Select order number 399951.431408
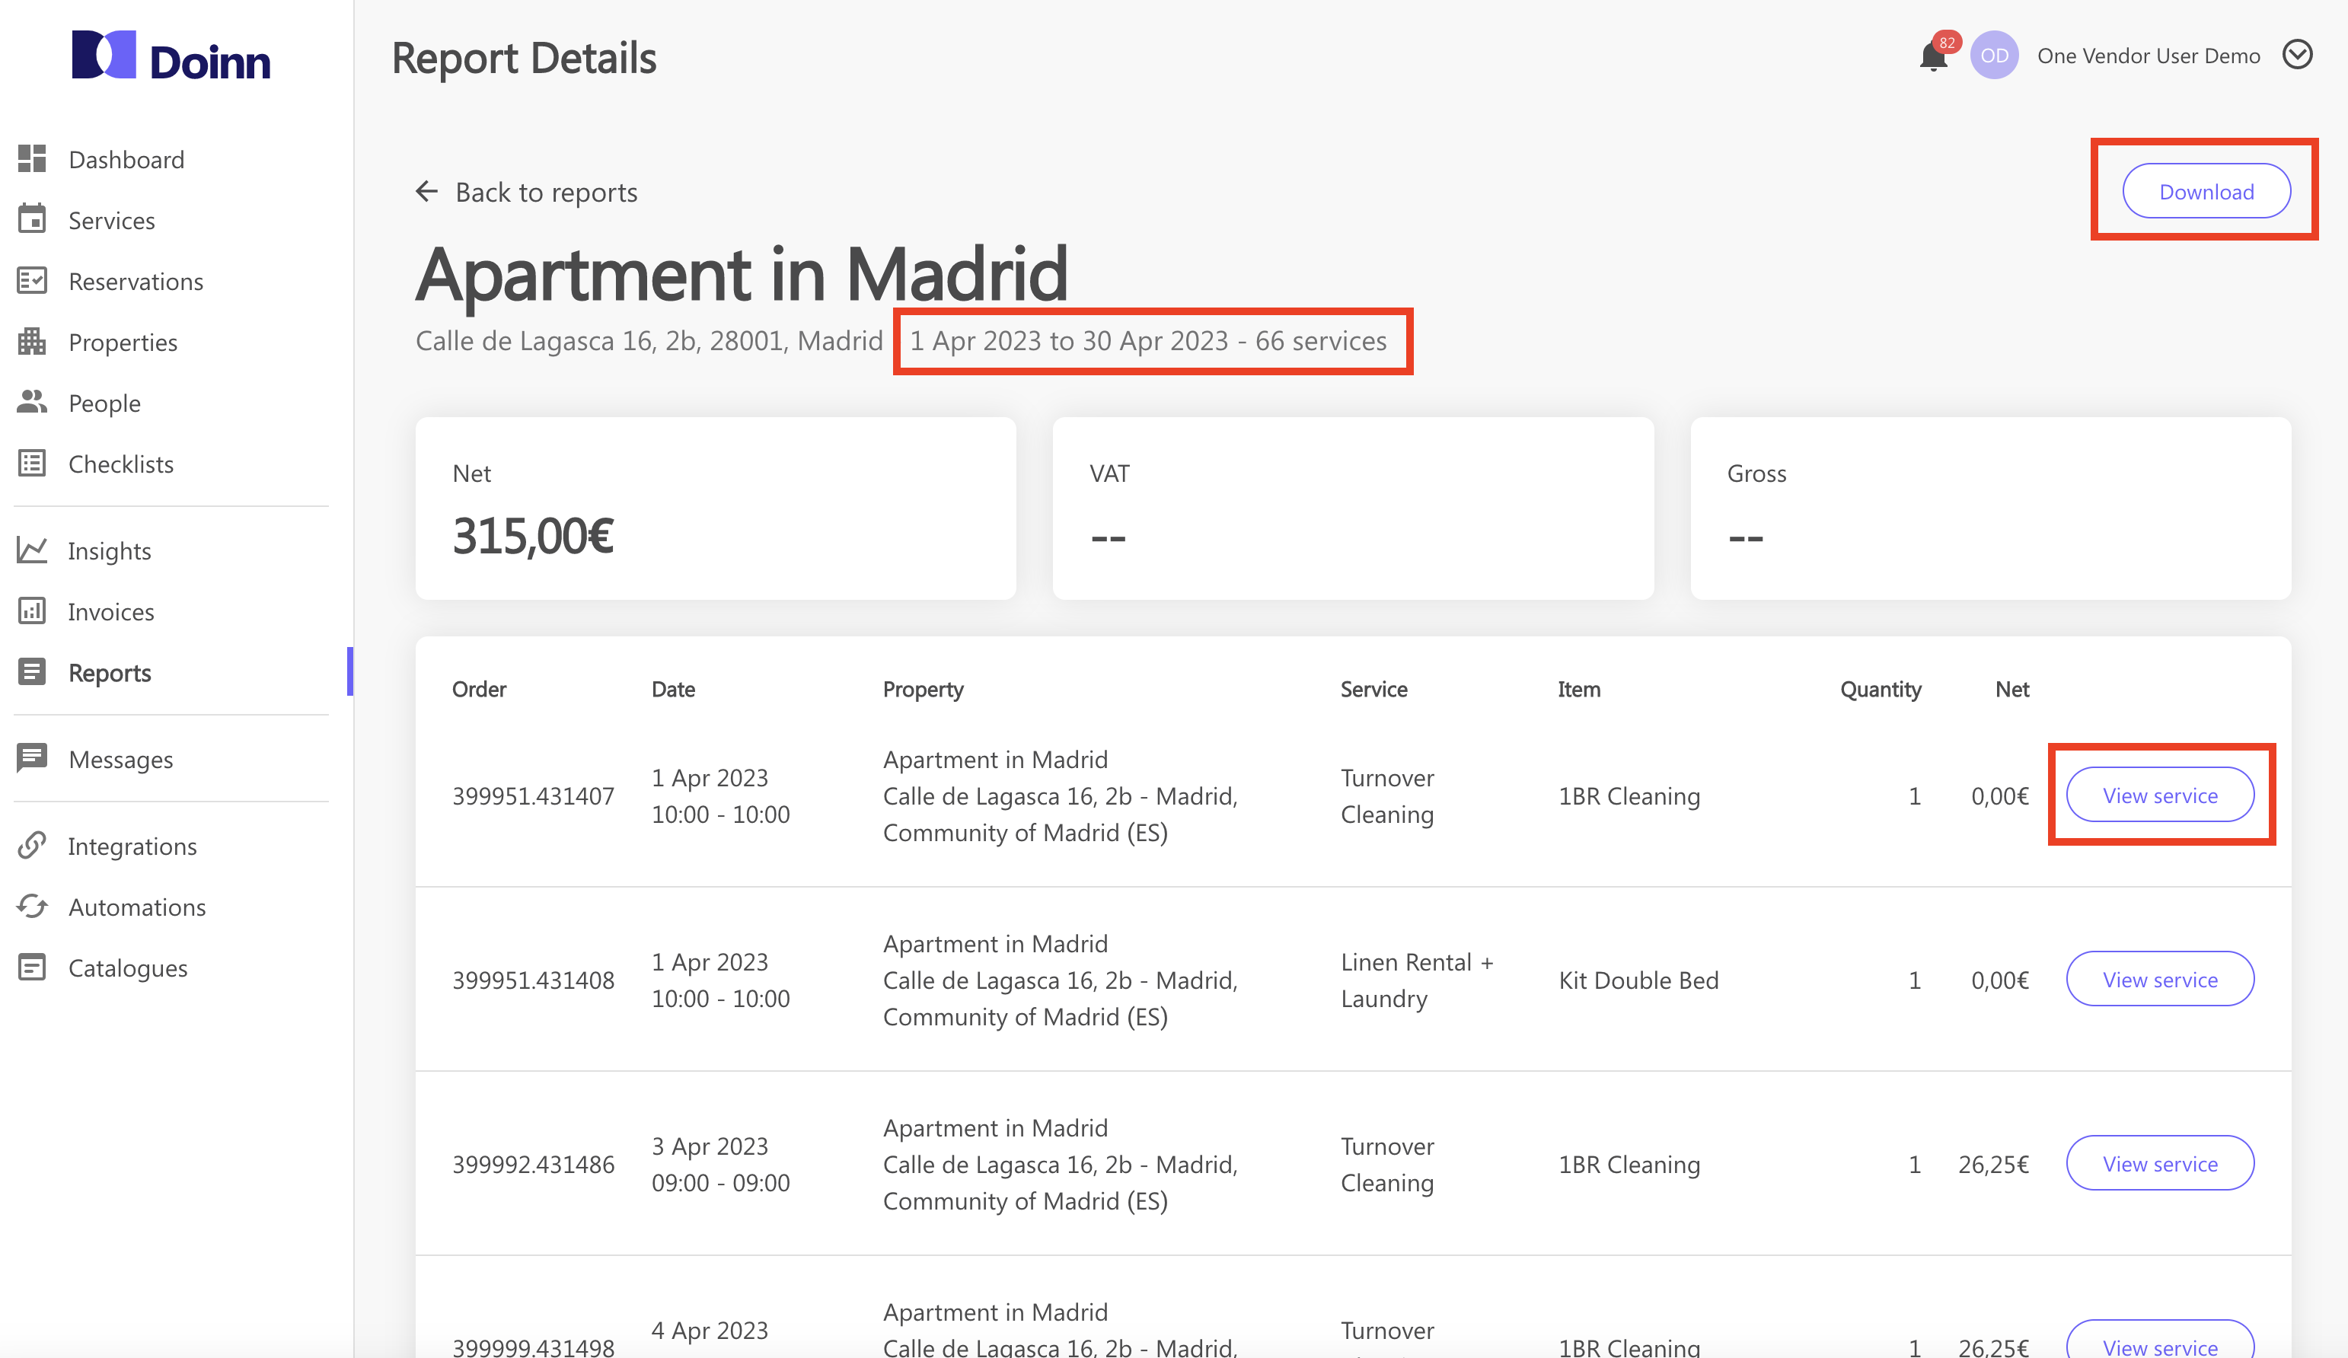Image resolution: width=2348 pixels, height=1358 pixels. [x=533, y=980]
